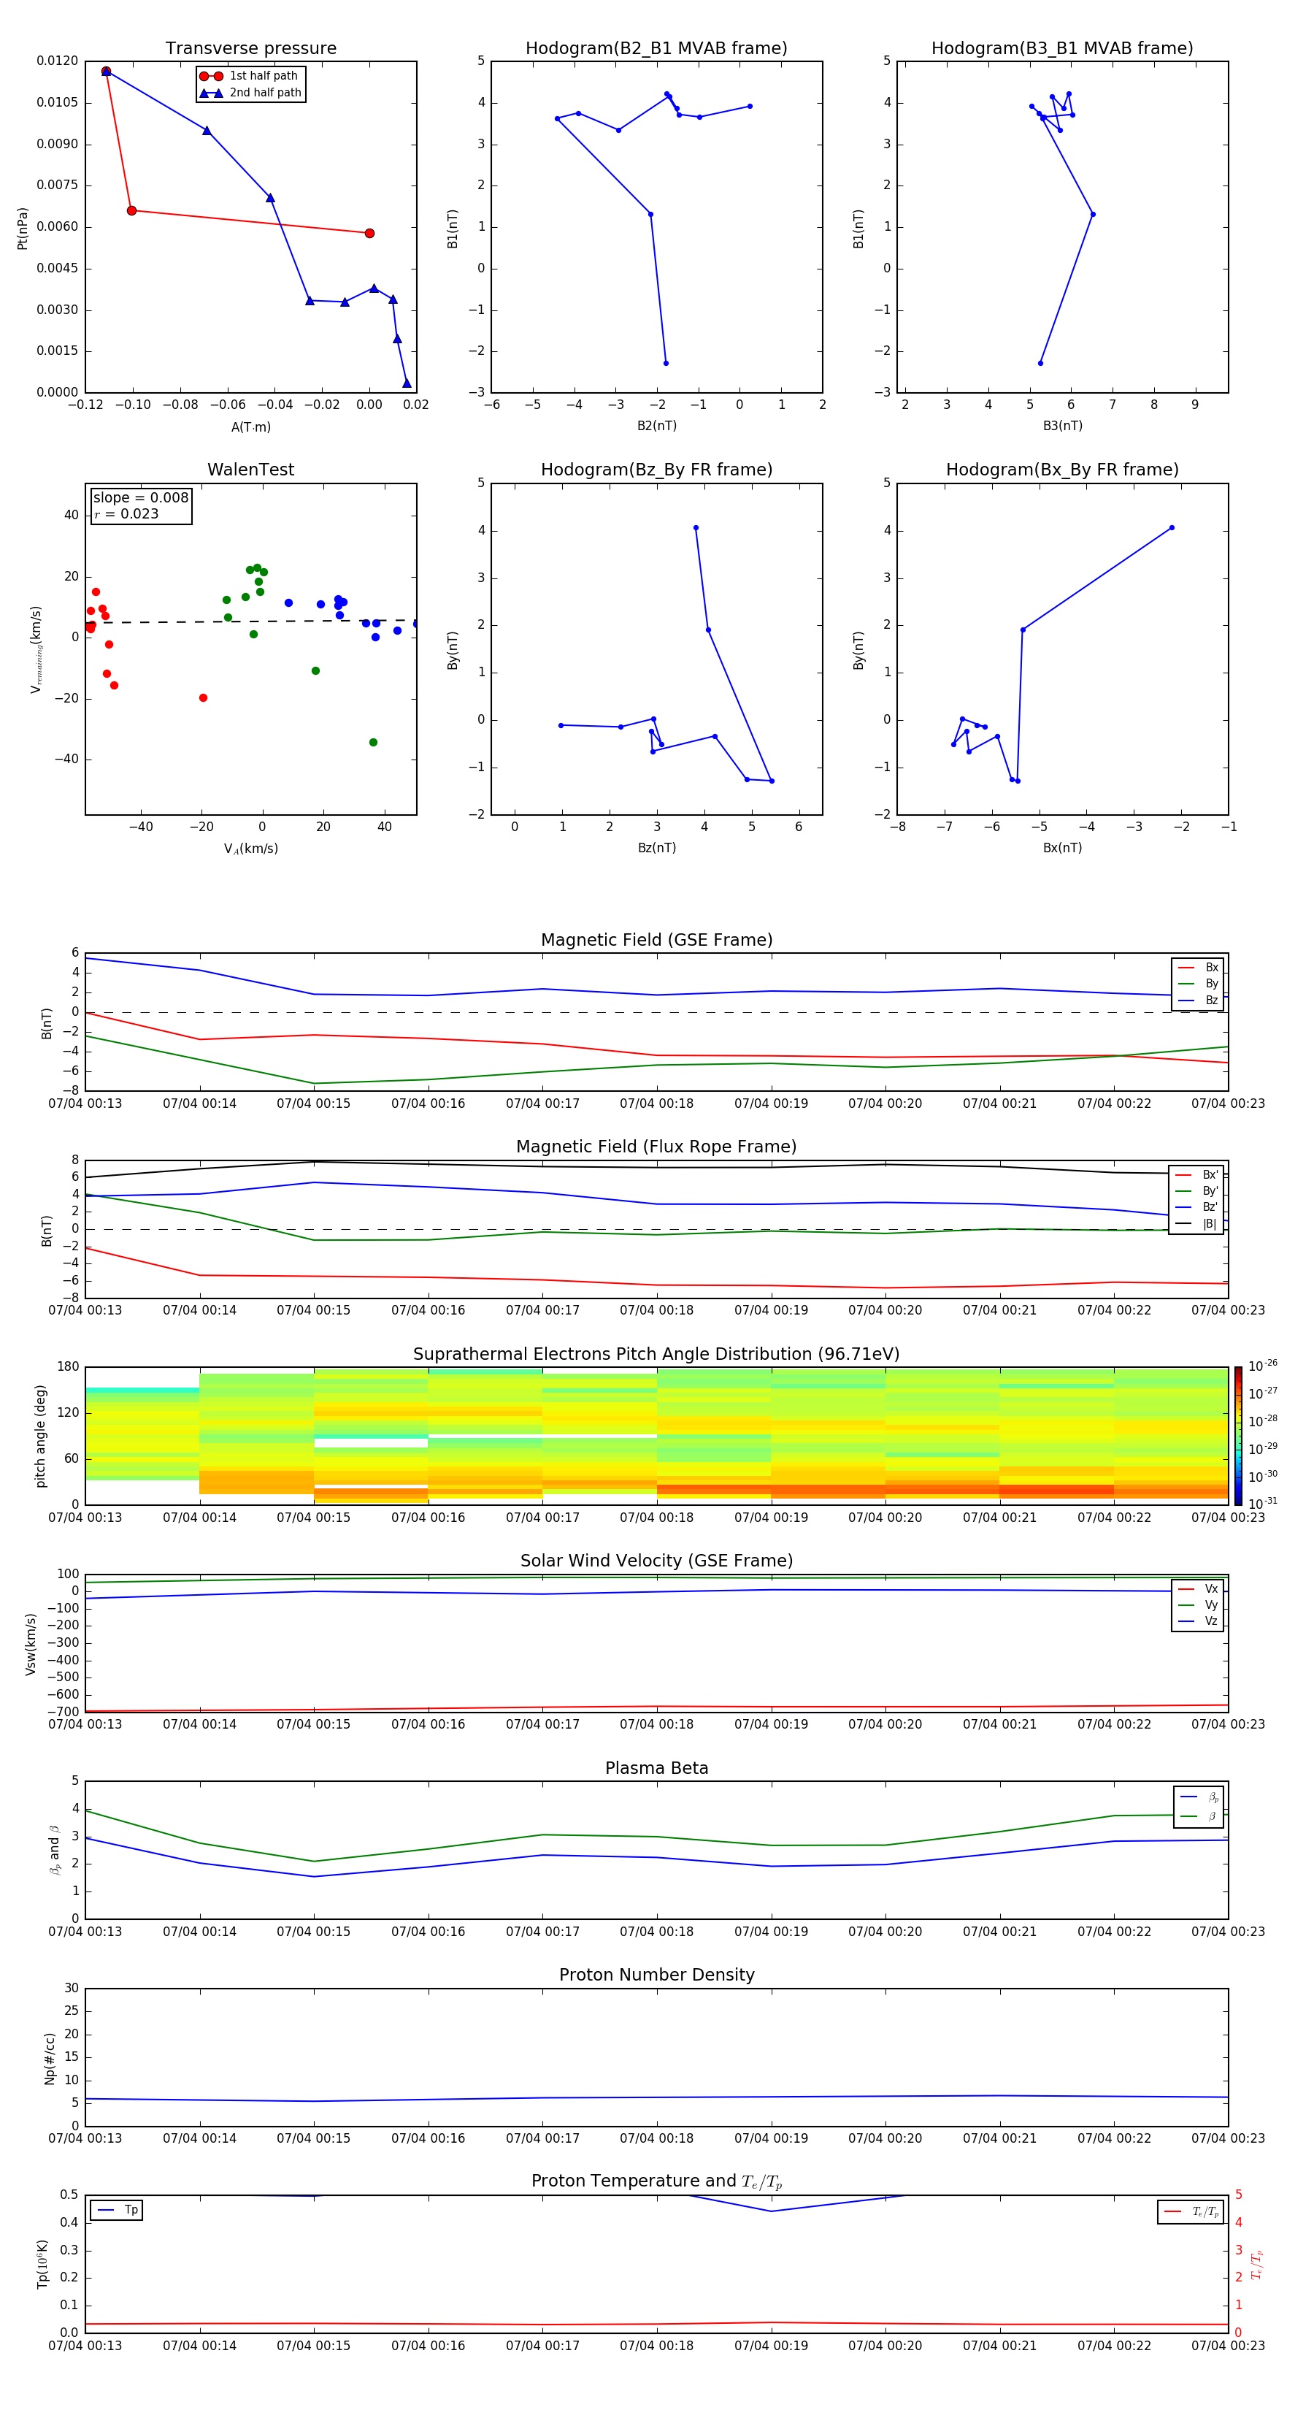1314x2410 pixels.
Task: Click the 'Hodogram(Bx_By FR frame)' title
Action: click(x=1062, y=470)
